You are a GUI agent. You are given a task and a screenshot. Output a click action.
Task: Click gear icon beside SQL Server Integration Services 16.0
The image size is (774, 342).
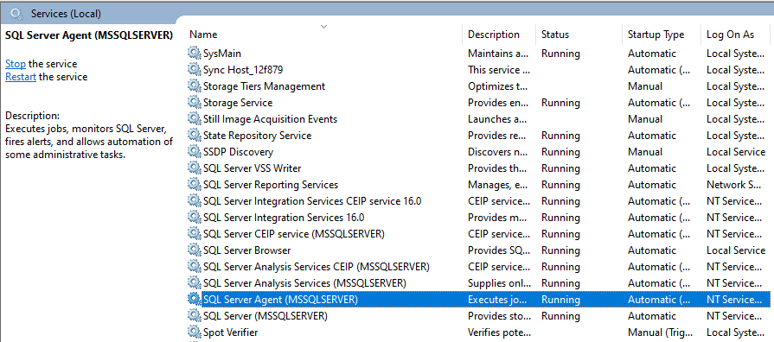[x=195, y=218]
